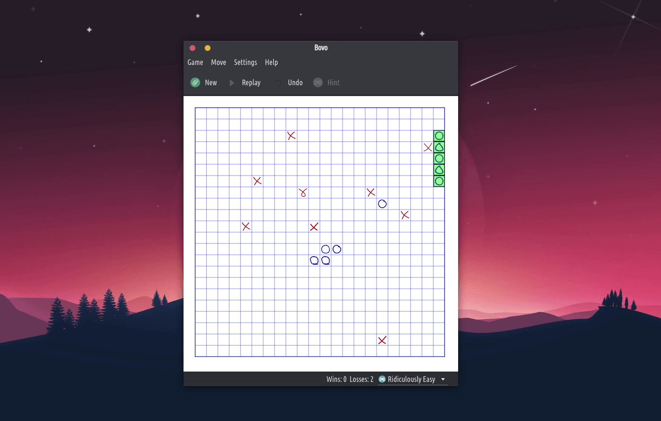Select the bottom green highlighted O piece
This screenshot has width=661, height=421.
point(439,181)
